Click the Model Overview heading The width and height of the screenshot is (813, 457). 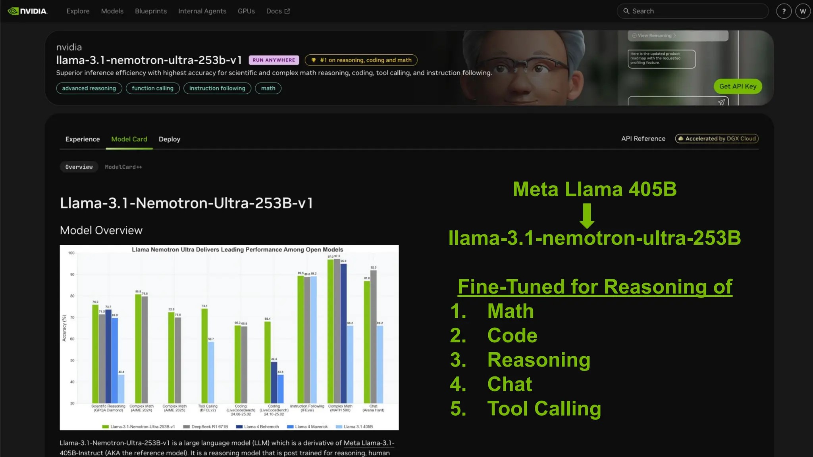click(101, 230)
